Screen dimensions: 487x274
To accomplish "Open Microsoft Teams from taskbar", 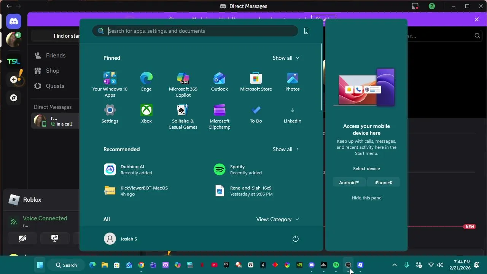I will pyautogui.click(x=153, y=265).
